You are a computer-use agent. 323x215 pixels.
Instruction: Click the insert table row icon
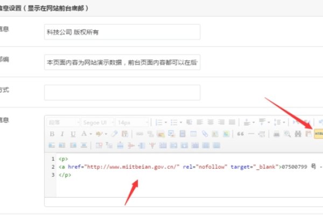(120, 146)
